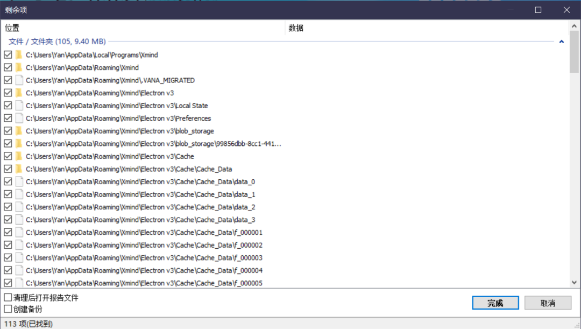Select the Electron v3\blob_storage path text
Image resolution: width=581 pixels, height=329 pixels.
coord(119,131)
